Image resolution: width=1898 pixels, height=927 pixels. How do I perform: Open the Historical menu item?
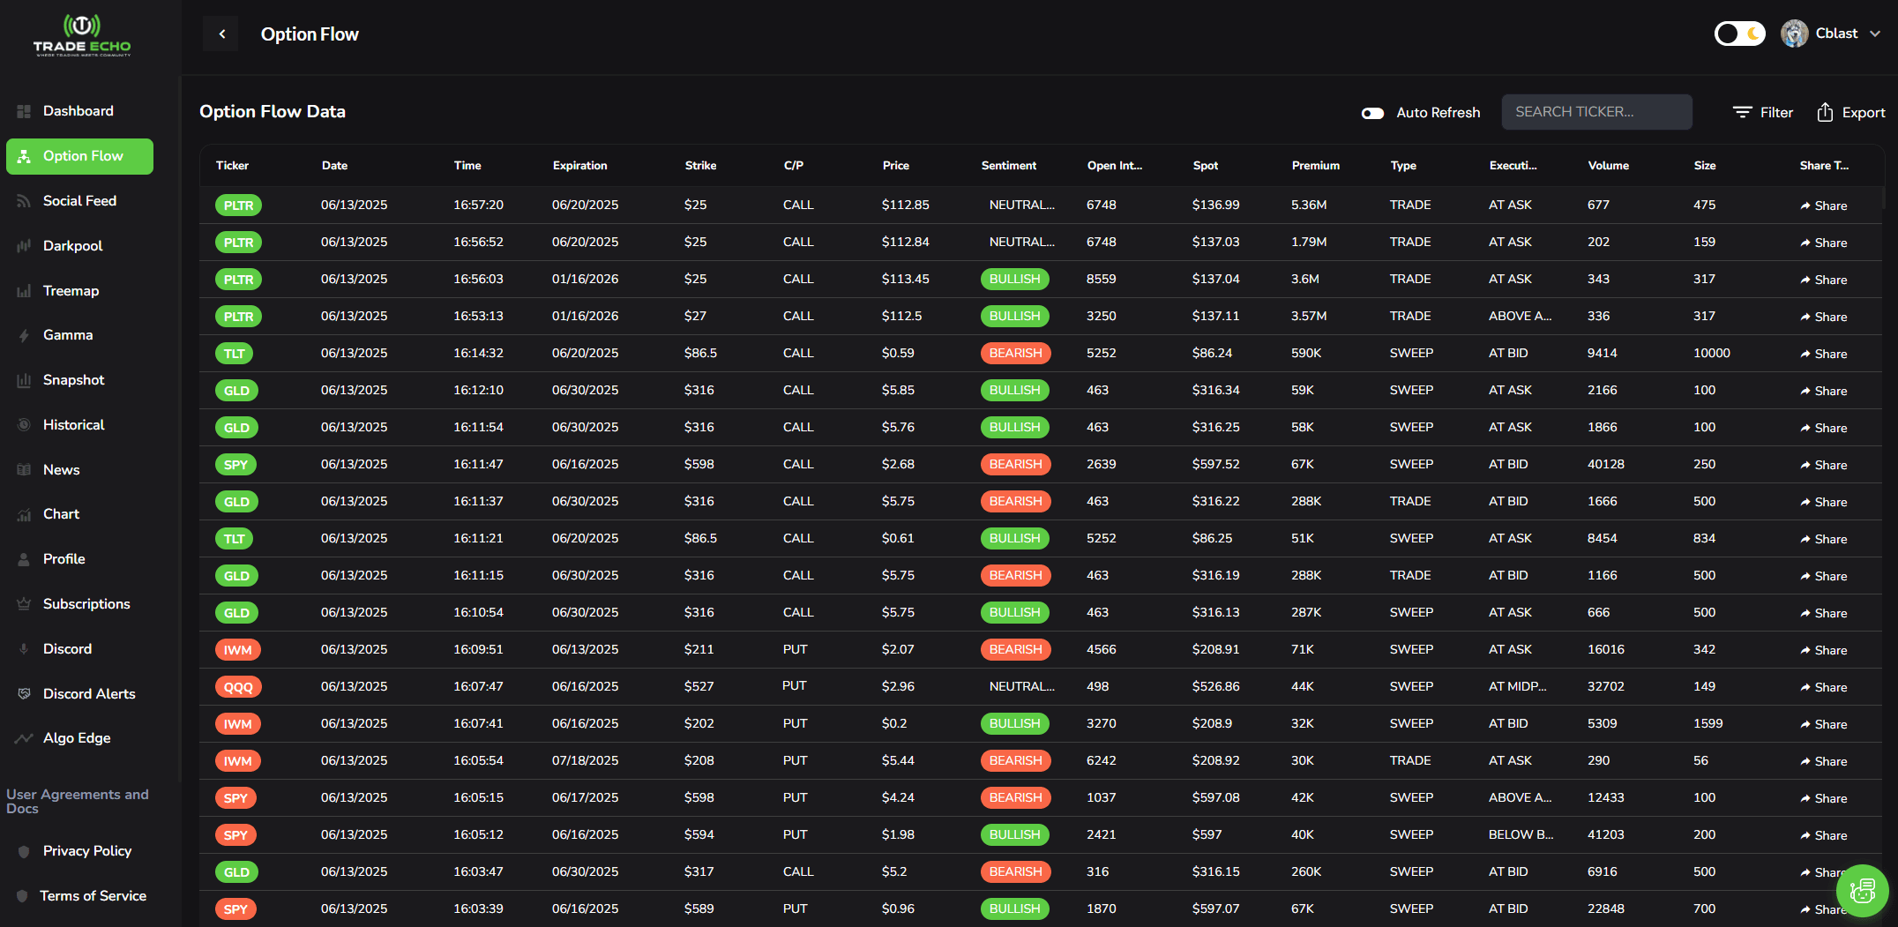[x=79, y=425]
